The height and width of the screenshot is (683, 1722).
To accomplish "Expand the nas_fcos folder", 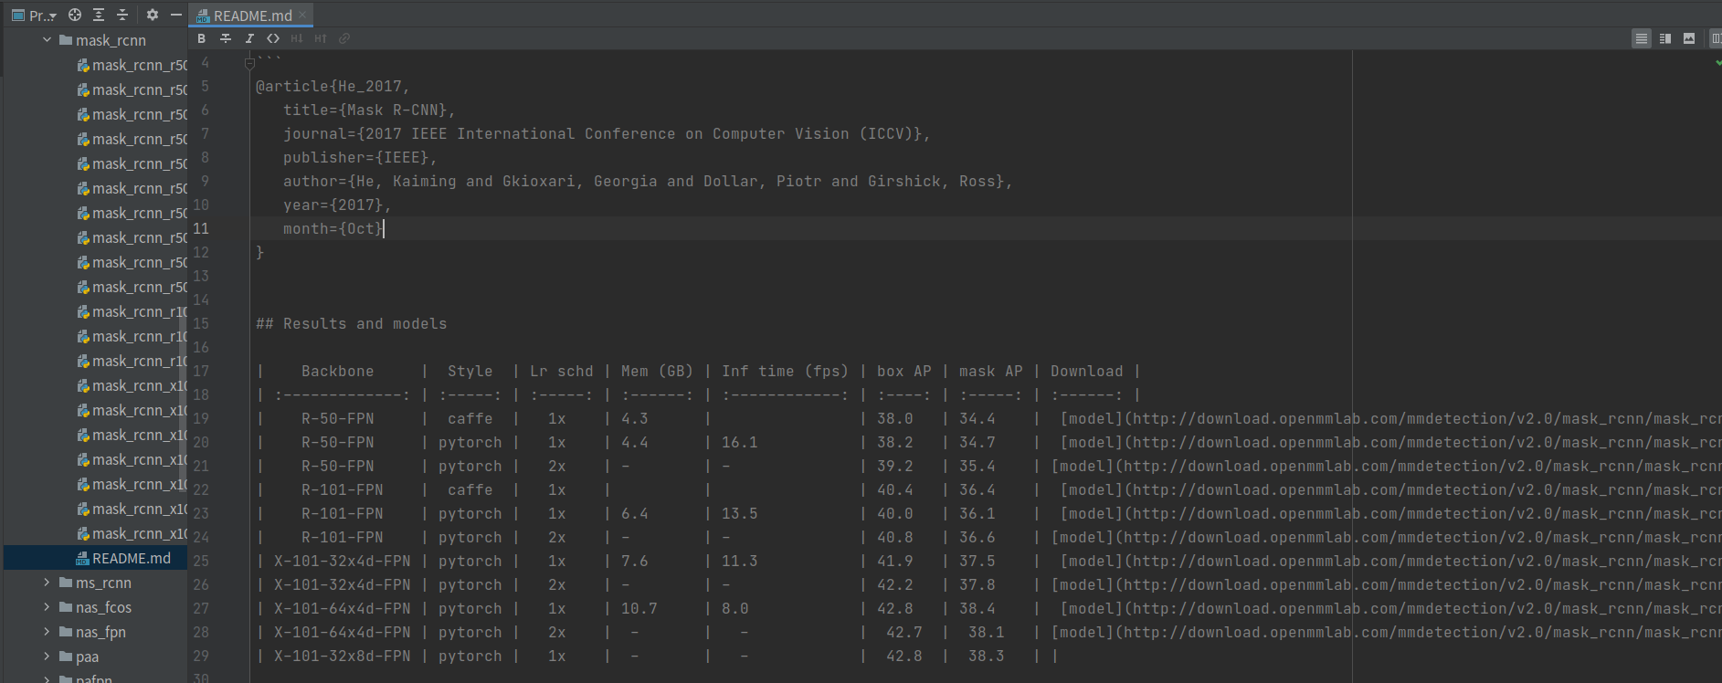I will pyautogui.click(x=47, y=607).
